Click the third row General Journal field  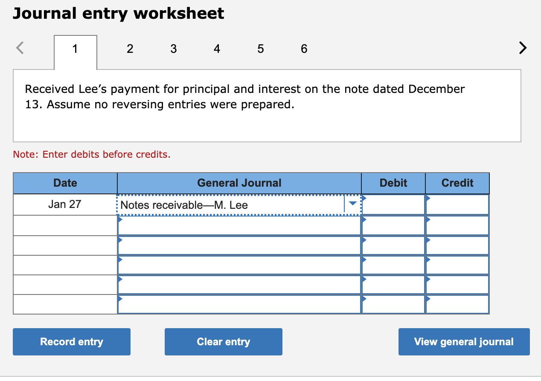[239, 245]
